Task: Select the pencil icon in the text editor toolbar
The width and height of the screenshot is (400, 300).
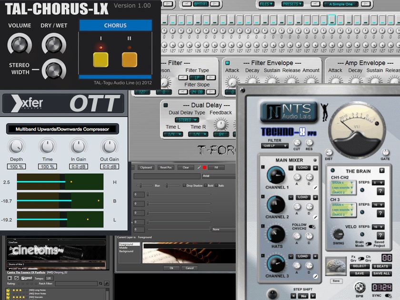Action: 199,168
